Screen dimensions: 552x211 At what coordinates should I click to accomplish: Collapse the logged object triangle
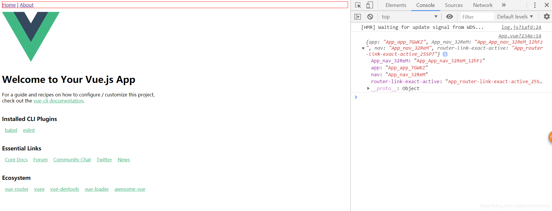click(x=363, y=48)
